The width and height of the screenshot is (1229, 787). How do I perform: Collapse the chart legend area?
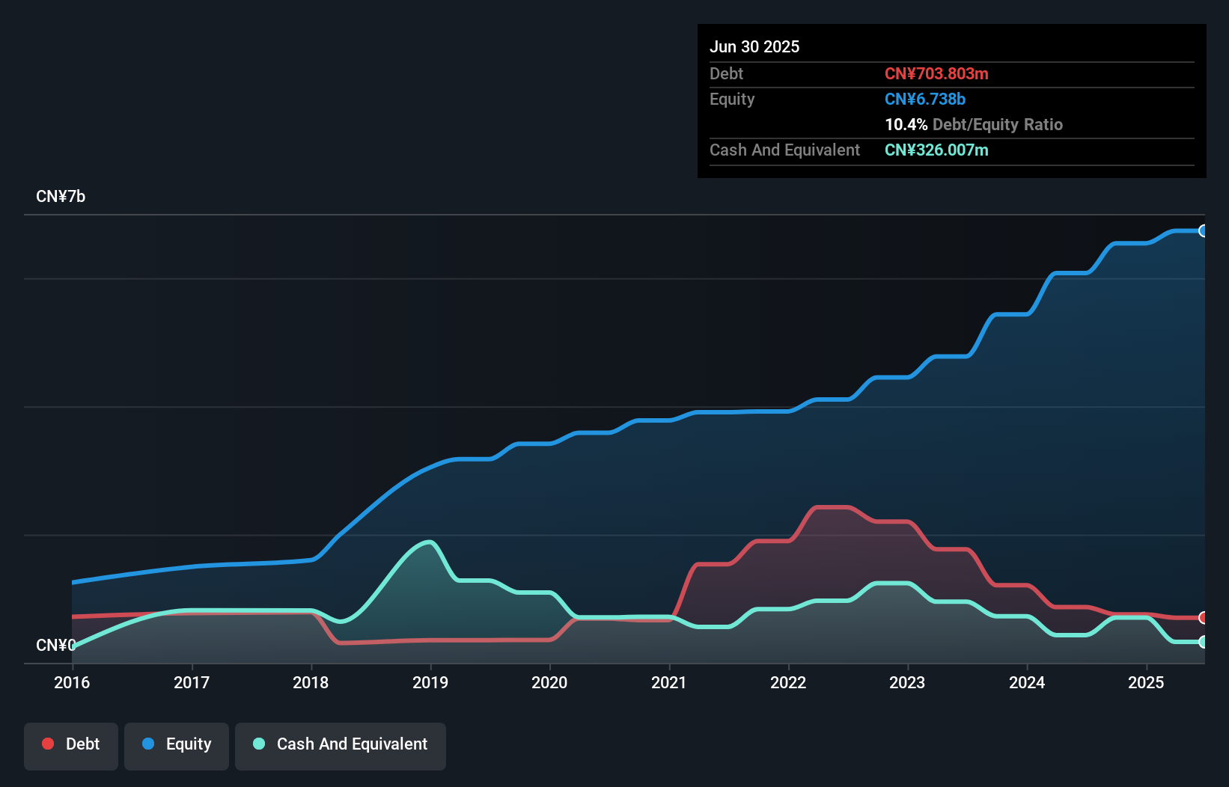tap(234, 745)
